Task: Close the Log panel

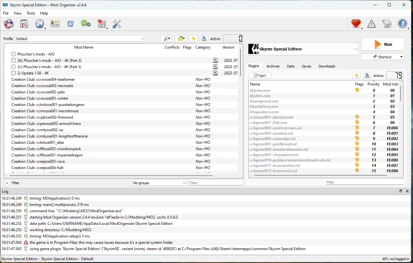Action: click(x=407, y=191)
